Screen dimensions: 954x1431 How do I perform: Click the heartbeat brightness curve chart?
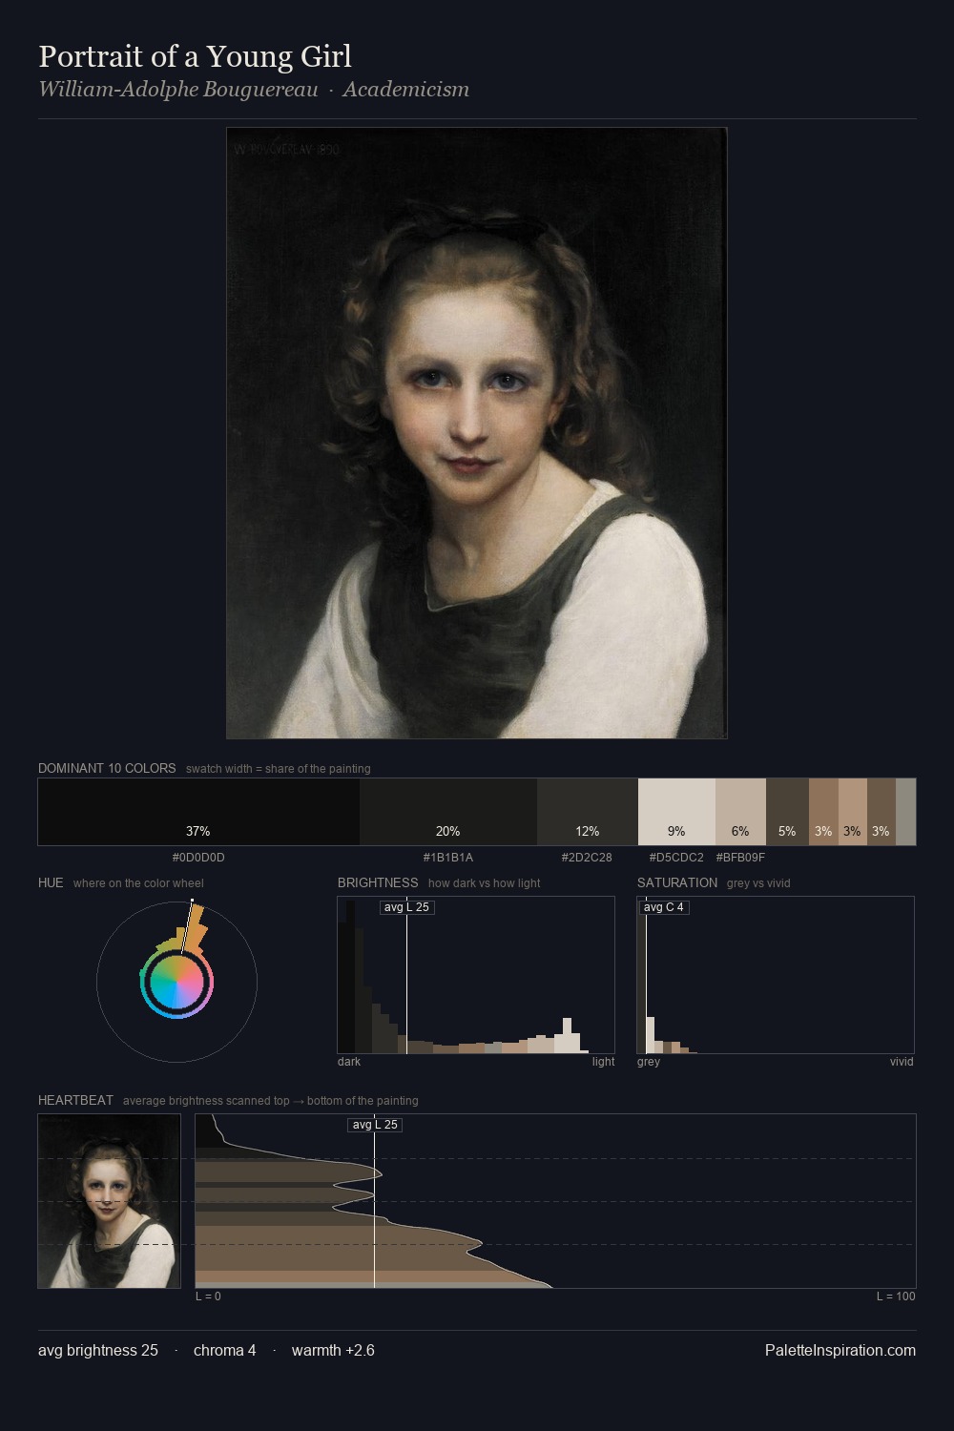point(555,1201)
